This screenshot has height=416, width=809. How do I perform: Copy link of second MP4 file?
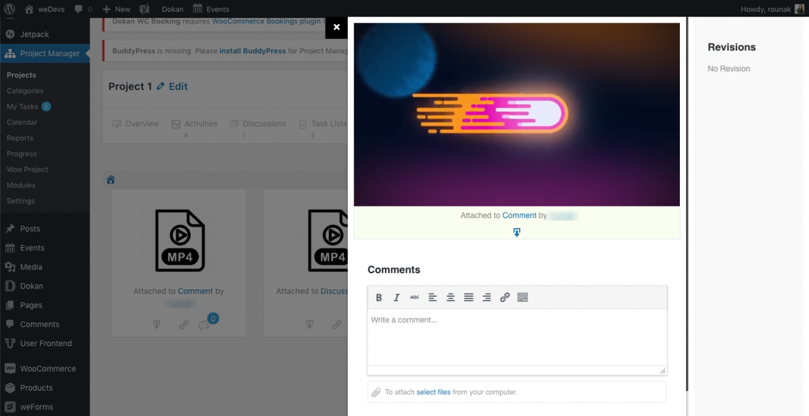coord(337,325)
